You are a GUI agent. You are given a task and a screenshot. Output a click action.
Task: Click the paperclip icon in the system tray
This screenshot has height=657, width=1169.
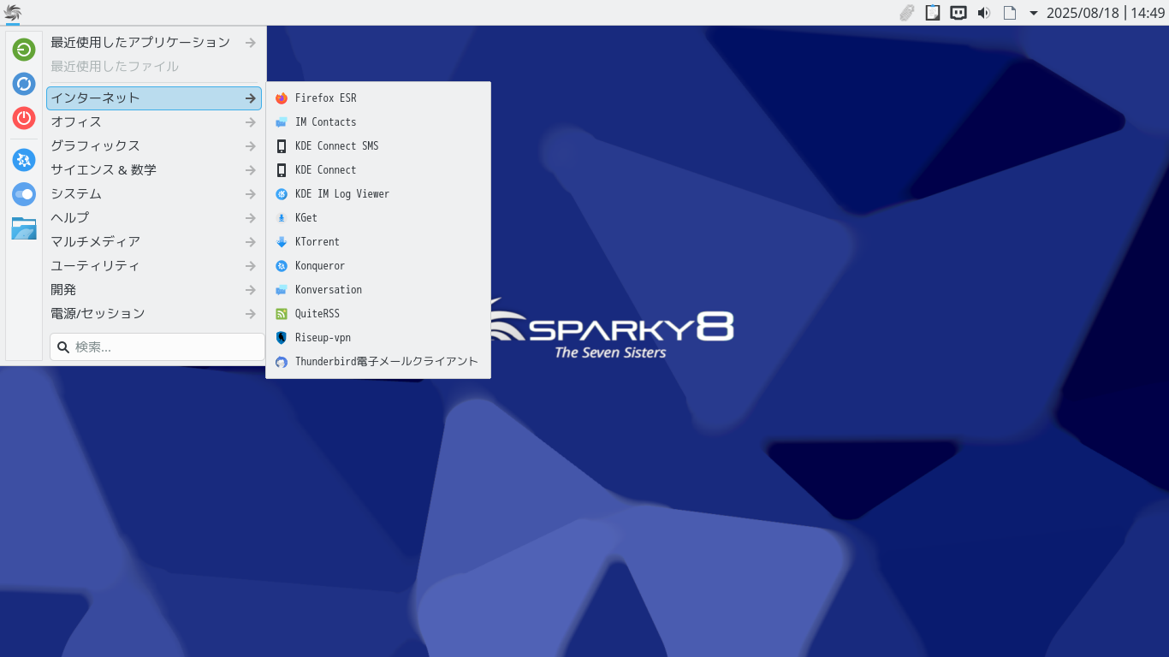pyautogui.click(x=907, y=13)
